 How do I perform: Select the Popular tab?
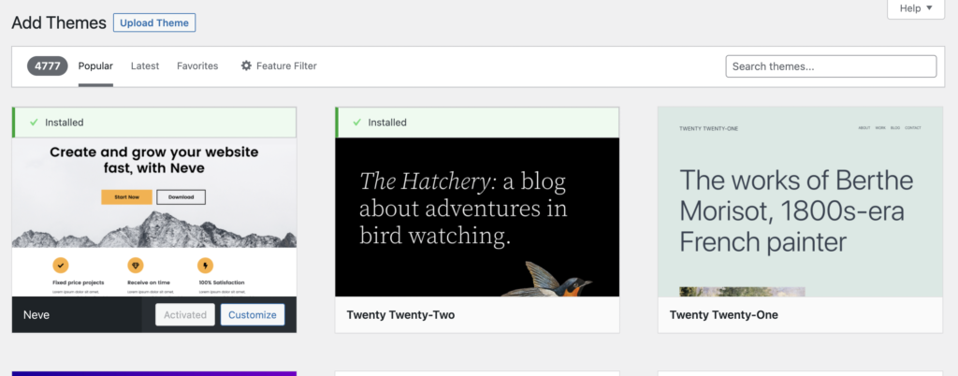pos(95,65)
